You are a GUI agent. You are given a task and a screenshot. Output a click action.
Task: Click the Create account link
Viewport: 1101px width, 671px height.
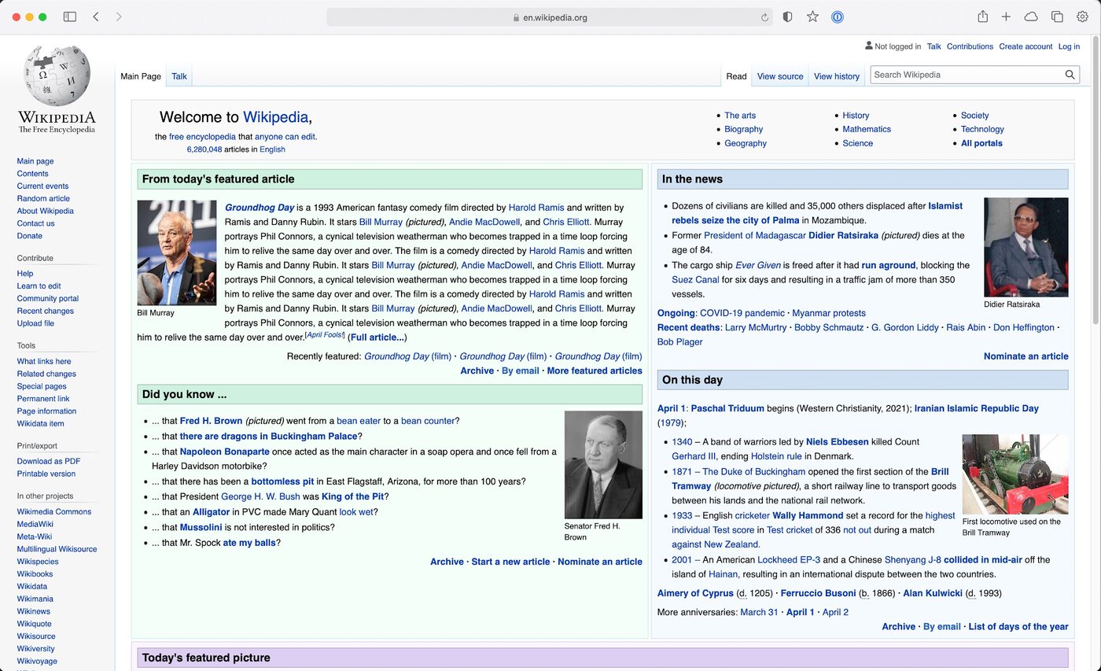point(1026,46)
